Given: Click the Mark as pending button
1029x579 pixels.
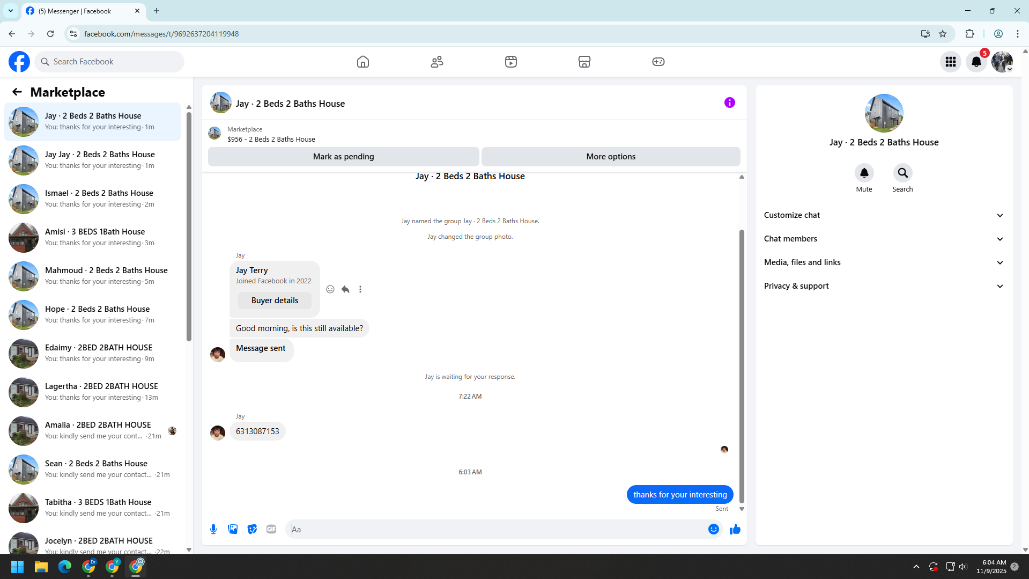Looking at the screenshot, I should (343, 157).
